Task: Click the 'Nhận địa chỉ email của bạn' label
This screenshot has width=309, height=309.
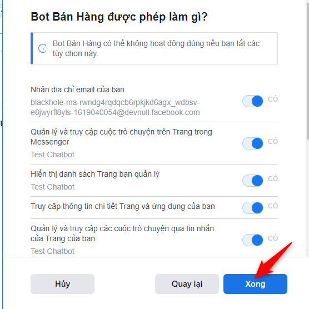Action: pyautogui.click(x=77, y=89)
